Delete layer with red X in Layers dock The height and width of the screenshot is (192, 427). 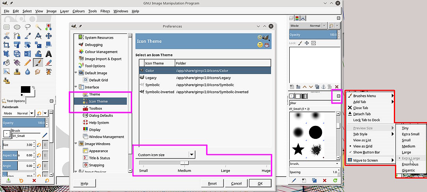click(337, 87)
